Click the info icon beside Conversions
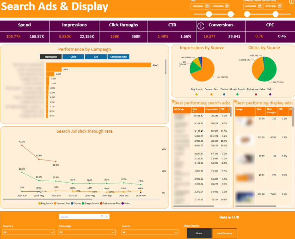The height and width of the screenshot is (239, 295). 201,26
